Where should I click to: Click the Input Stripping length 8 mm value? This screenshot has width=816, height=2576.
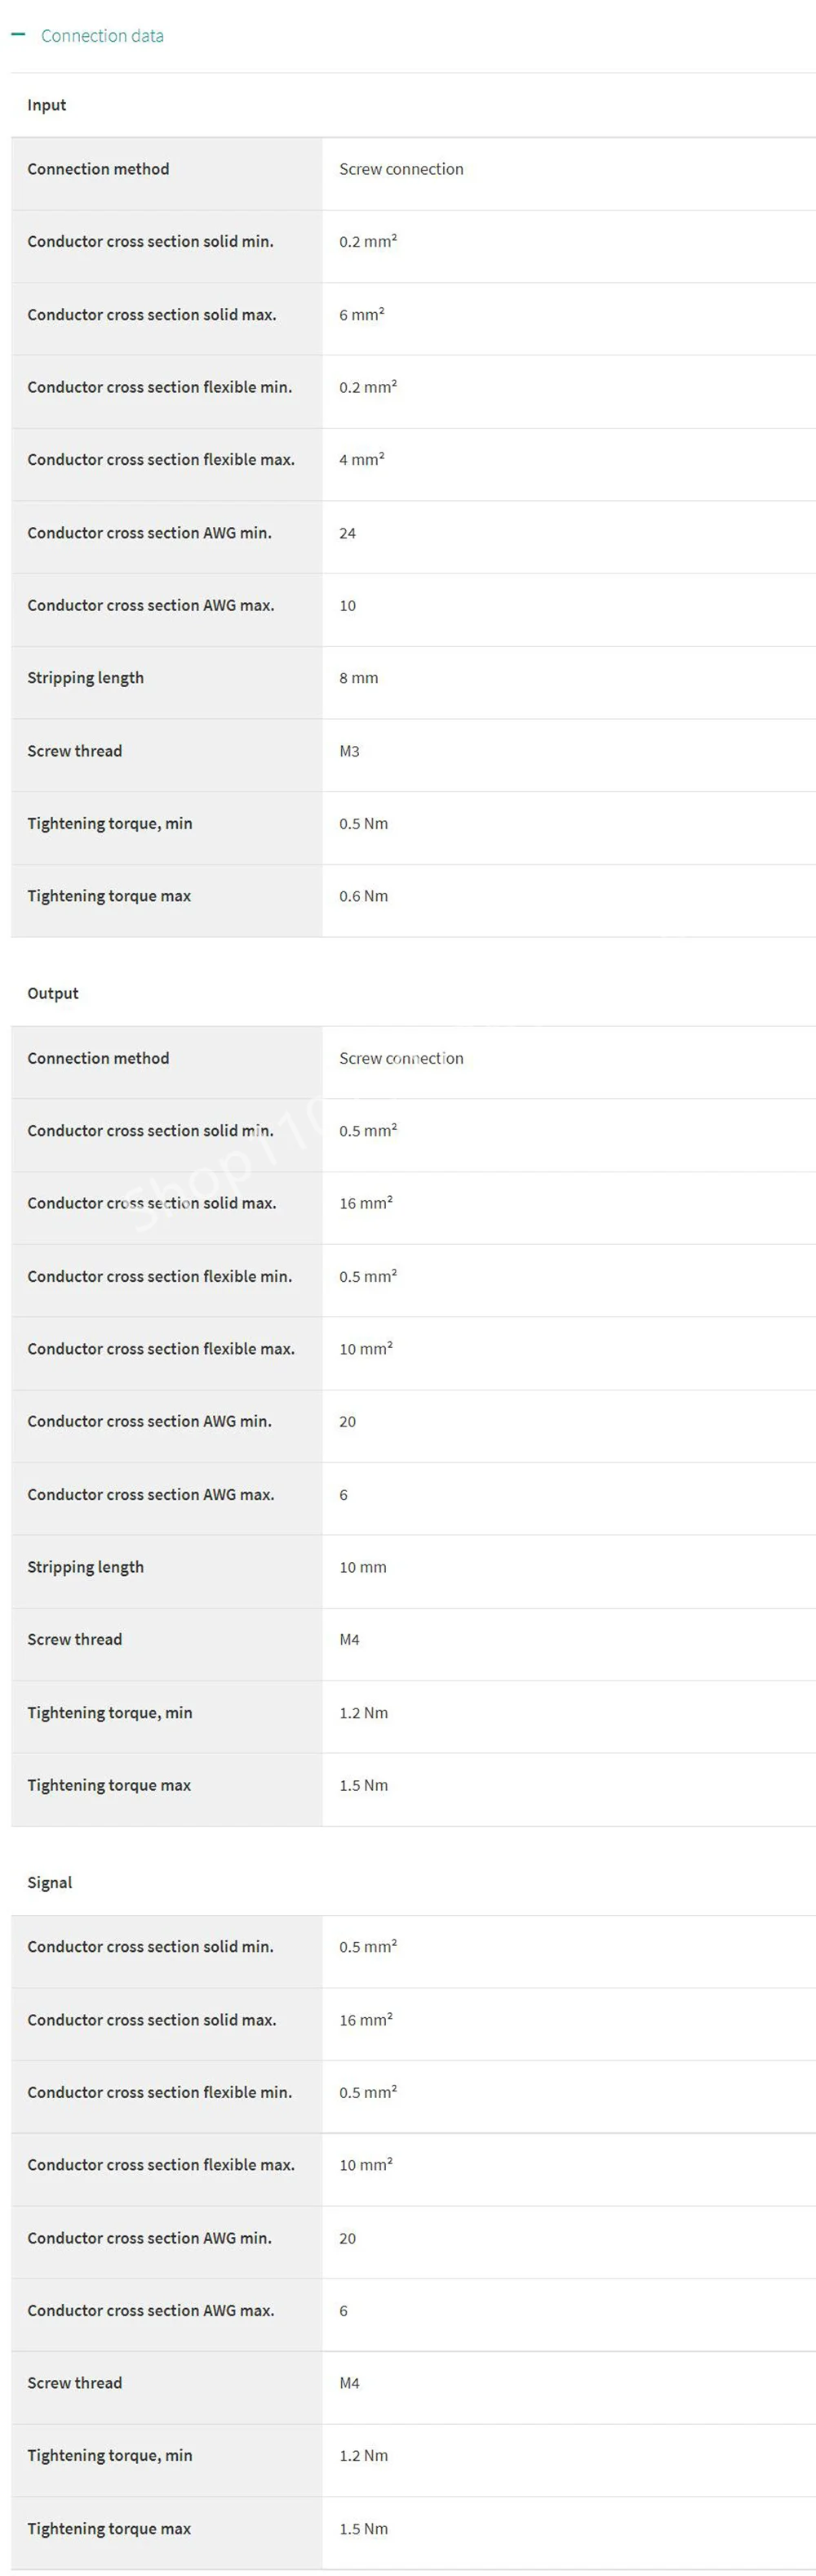click(x=358, y=678)
